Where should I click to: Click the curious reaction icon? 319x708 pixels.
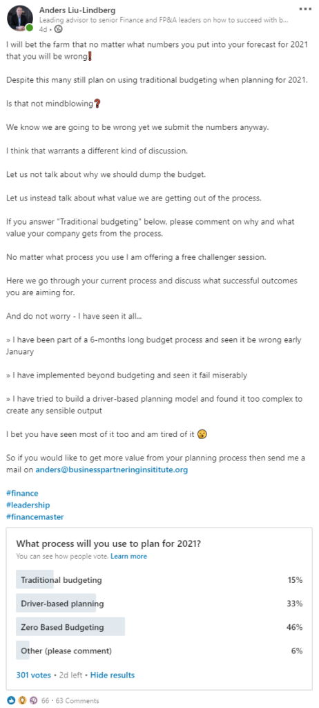pyautogui.click(x=32, y=700)
